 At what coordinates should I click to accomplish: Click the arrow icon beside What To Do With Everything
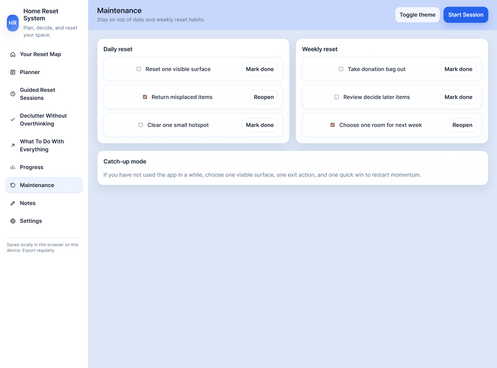pos(13,145)
